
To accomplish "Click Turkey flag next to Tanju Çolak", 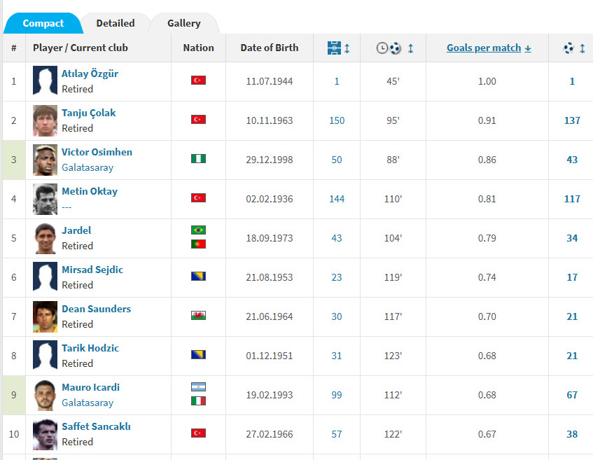I will (198, 120).
